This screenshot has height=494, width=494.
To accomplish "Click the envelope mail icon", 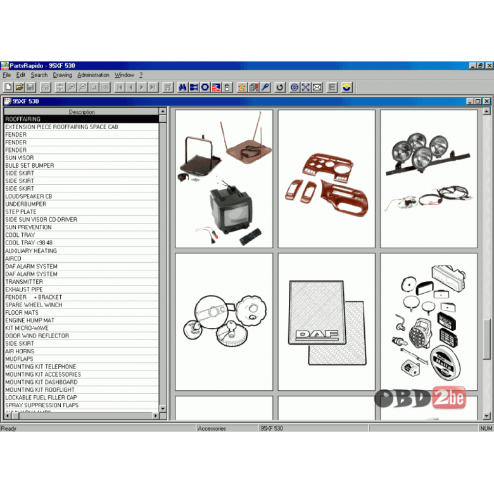I will 317,87.
